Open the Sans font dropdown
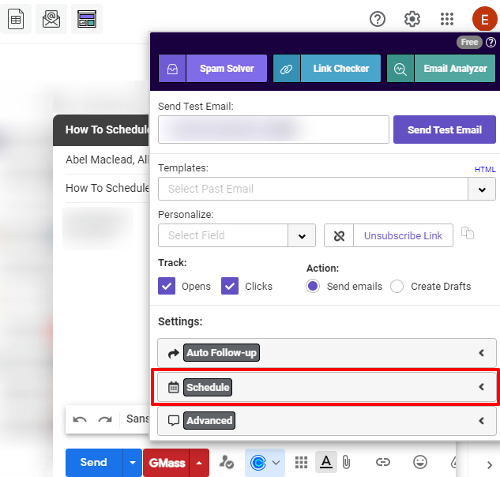Screen dimensions: 500x477 tap(137, 419)
